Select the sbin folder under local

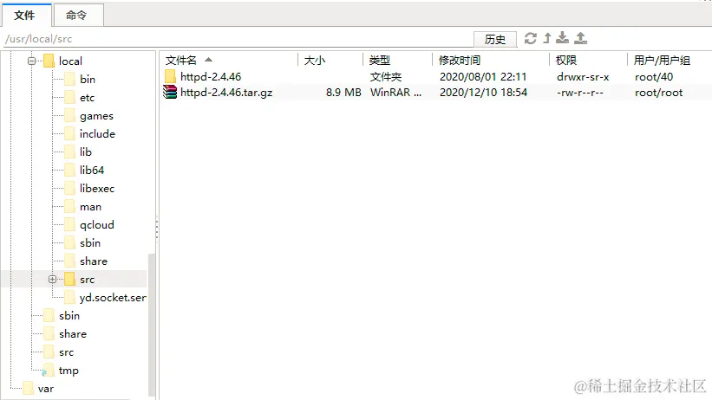90,243
